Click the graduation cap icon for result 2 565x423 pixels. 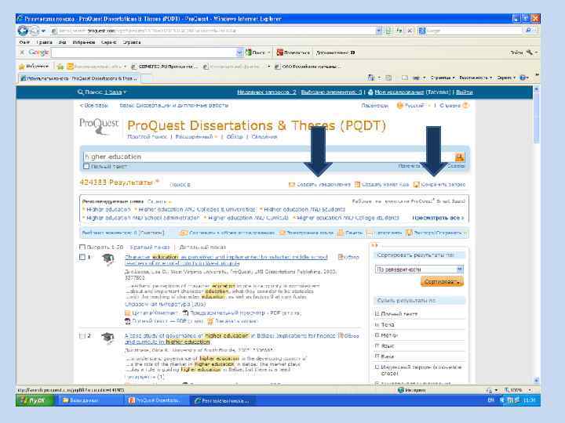coord(108,338)
